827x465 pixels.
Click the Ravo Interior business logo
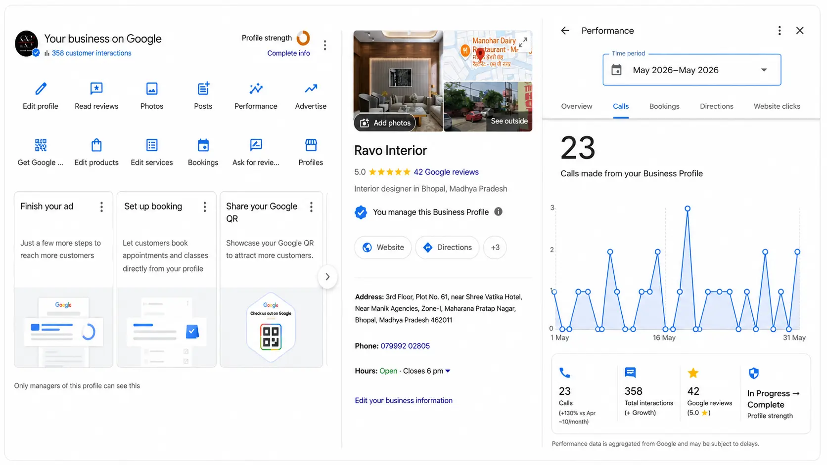(27, 43)
